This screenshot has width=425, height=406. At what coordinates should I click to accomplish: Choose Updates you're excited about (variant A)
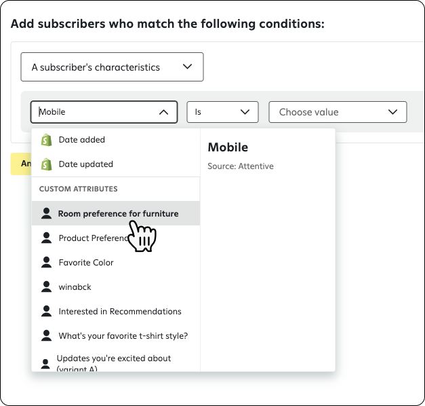click(116, 363)
